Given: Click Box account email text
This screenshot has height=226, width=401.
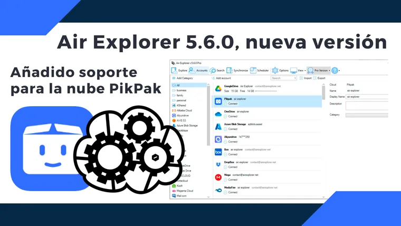Looking at the screenshot, I should 257,149.
